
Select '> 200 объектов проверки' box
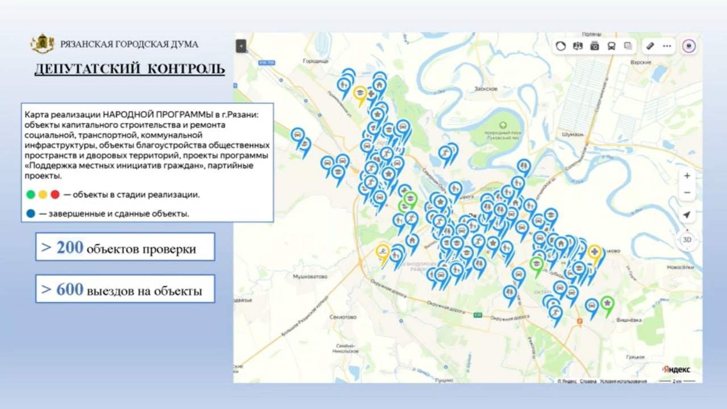pos(125,247)
